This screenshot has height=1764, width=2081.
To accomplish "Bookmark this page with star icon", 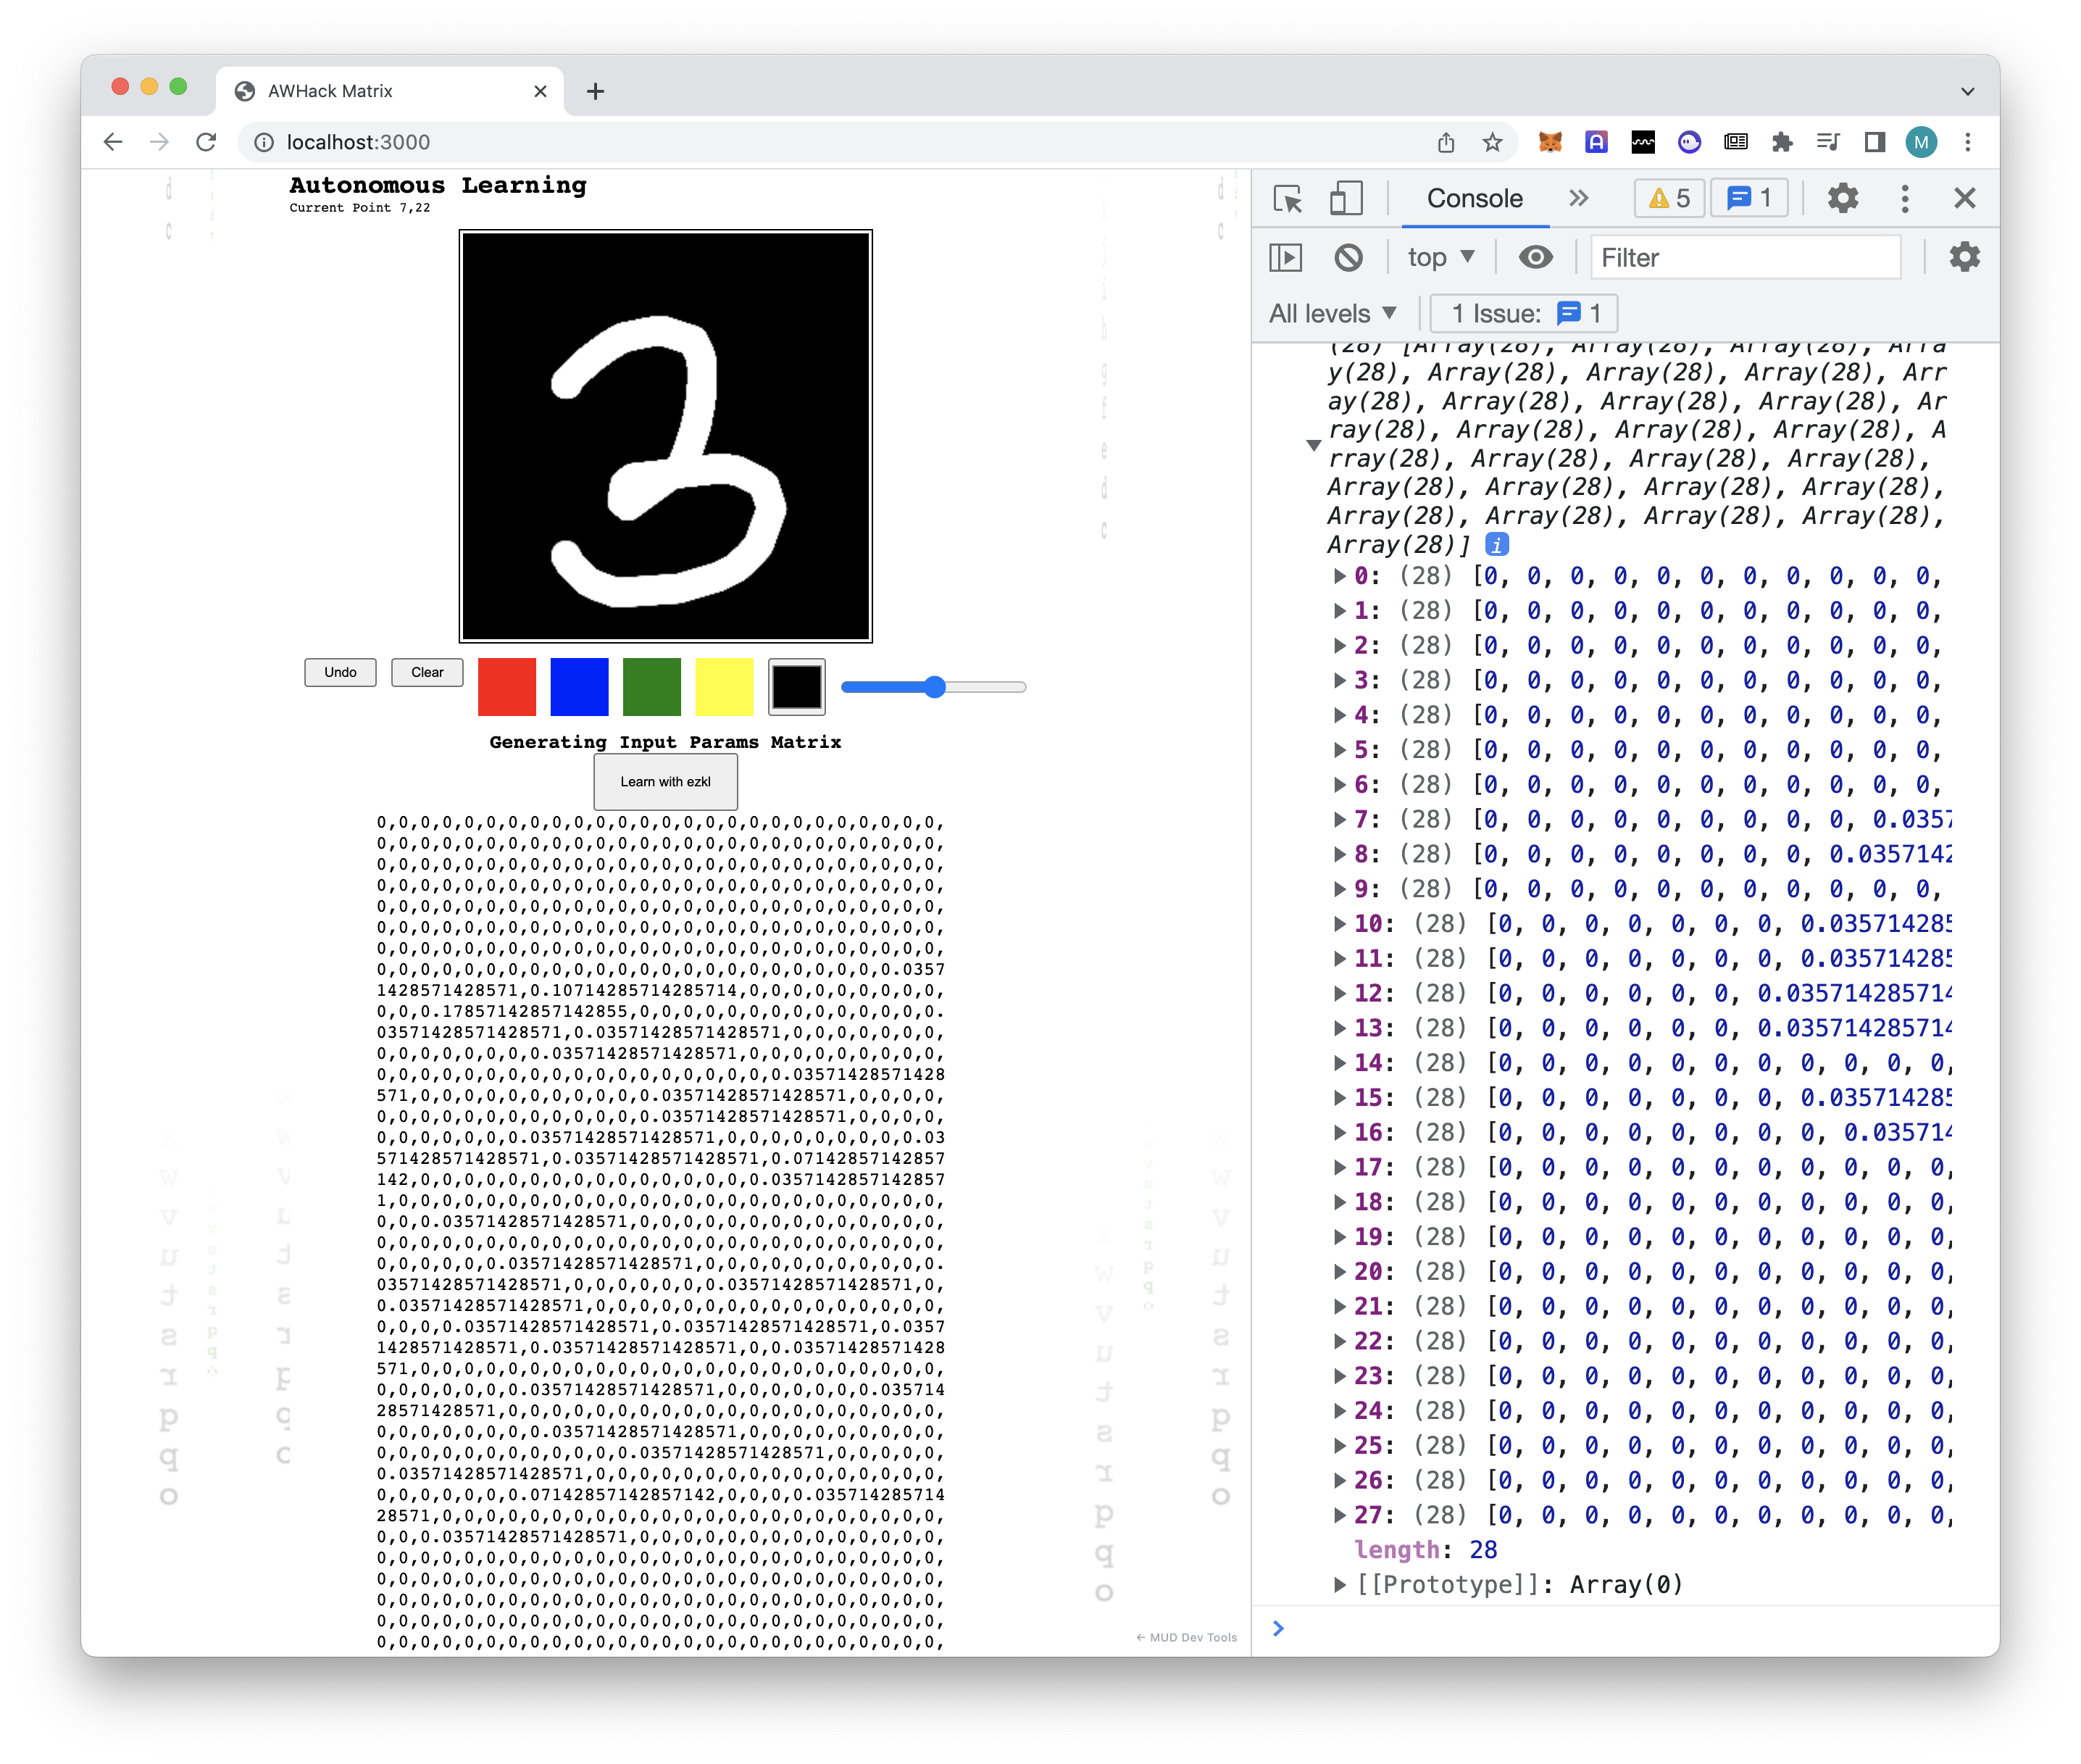I will 1493,142.
